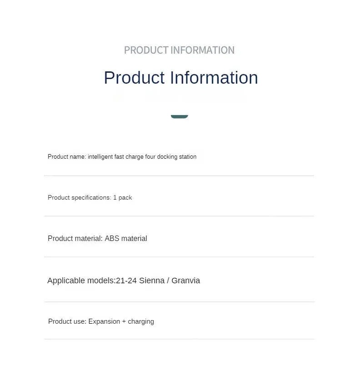
Task: Click the teal decorative bar under title
Action: (x=179, y=116)
